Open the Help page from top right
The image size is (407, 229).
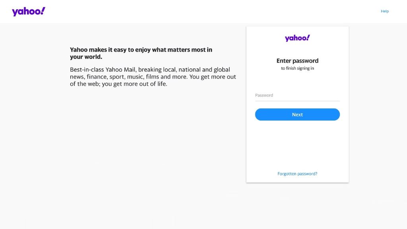pos(384,11)
